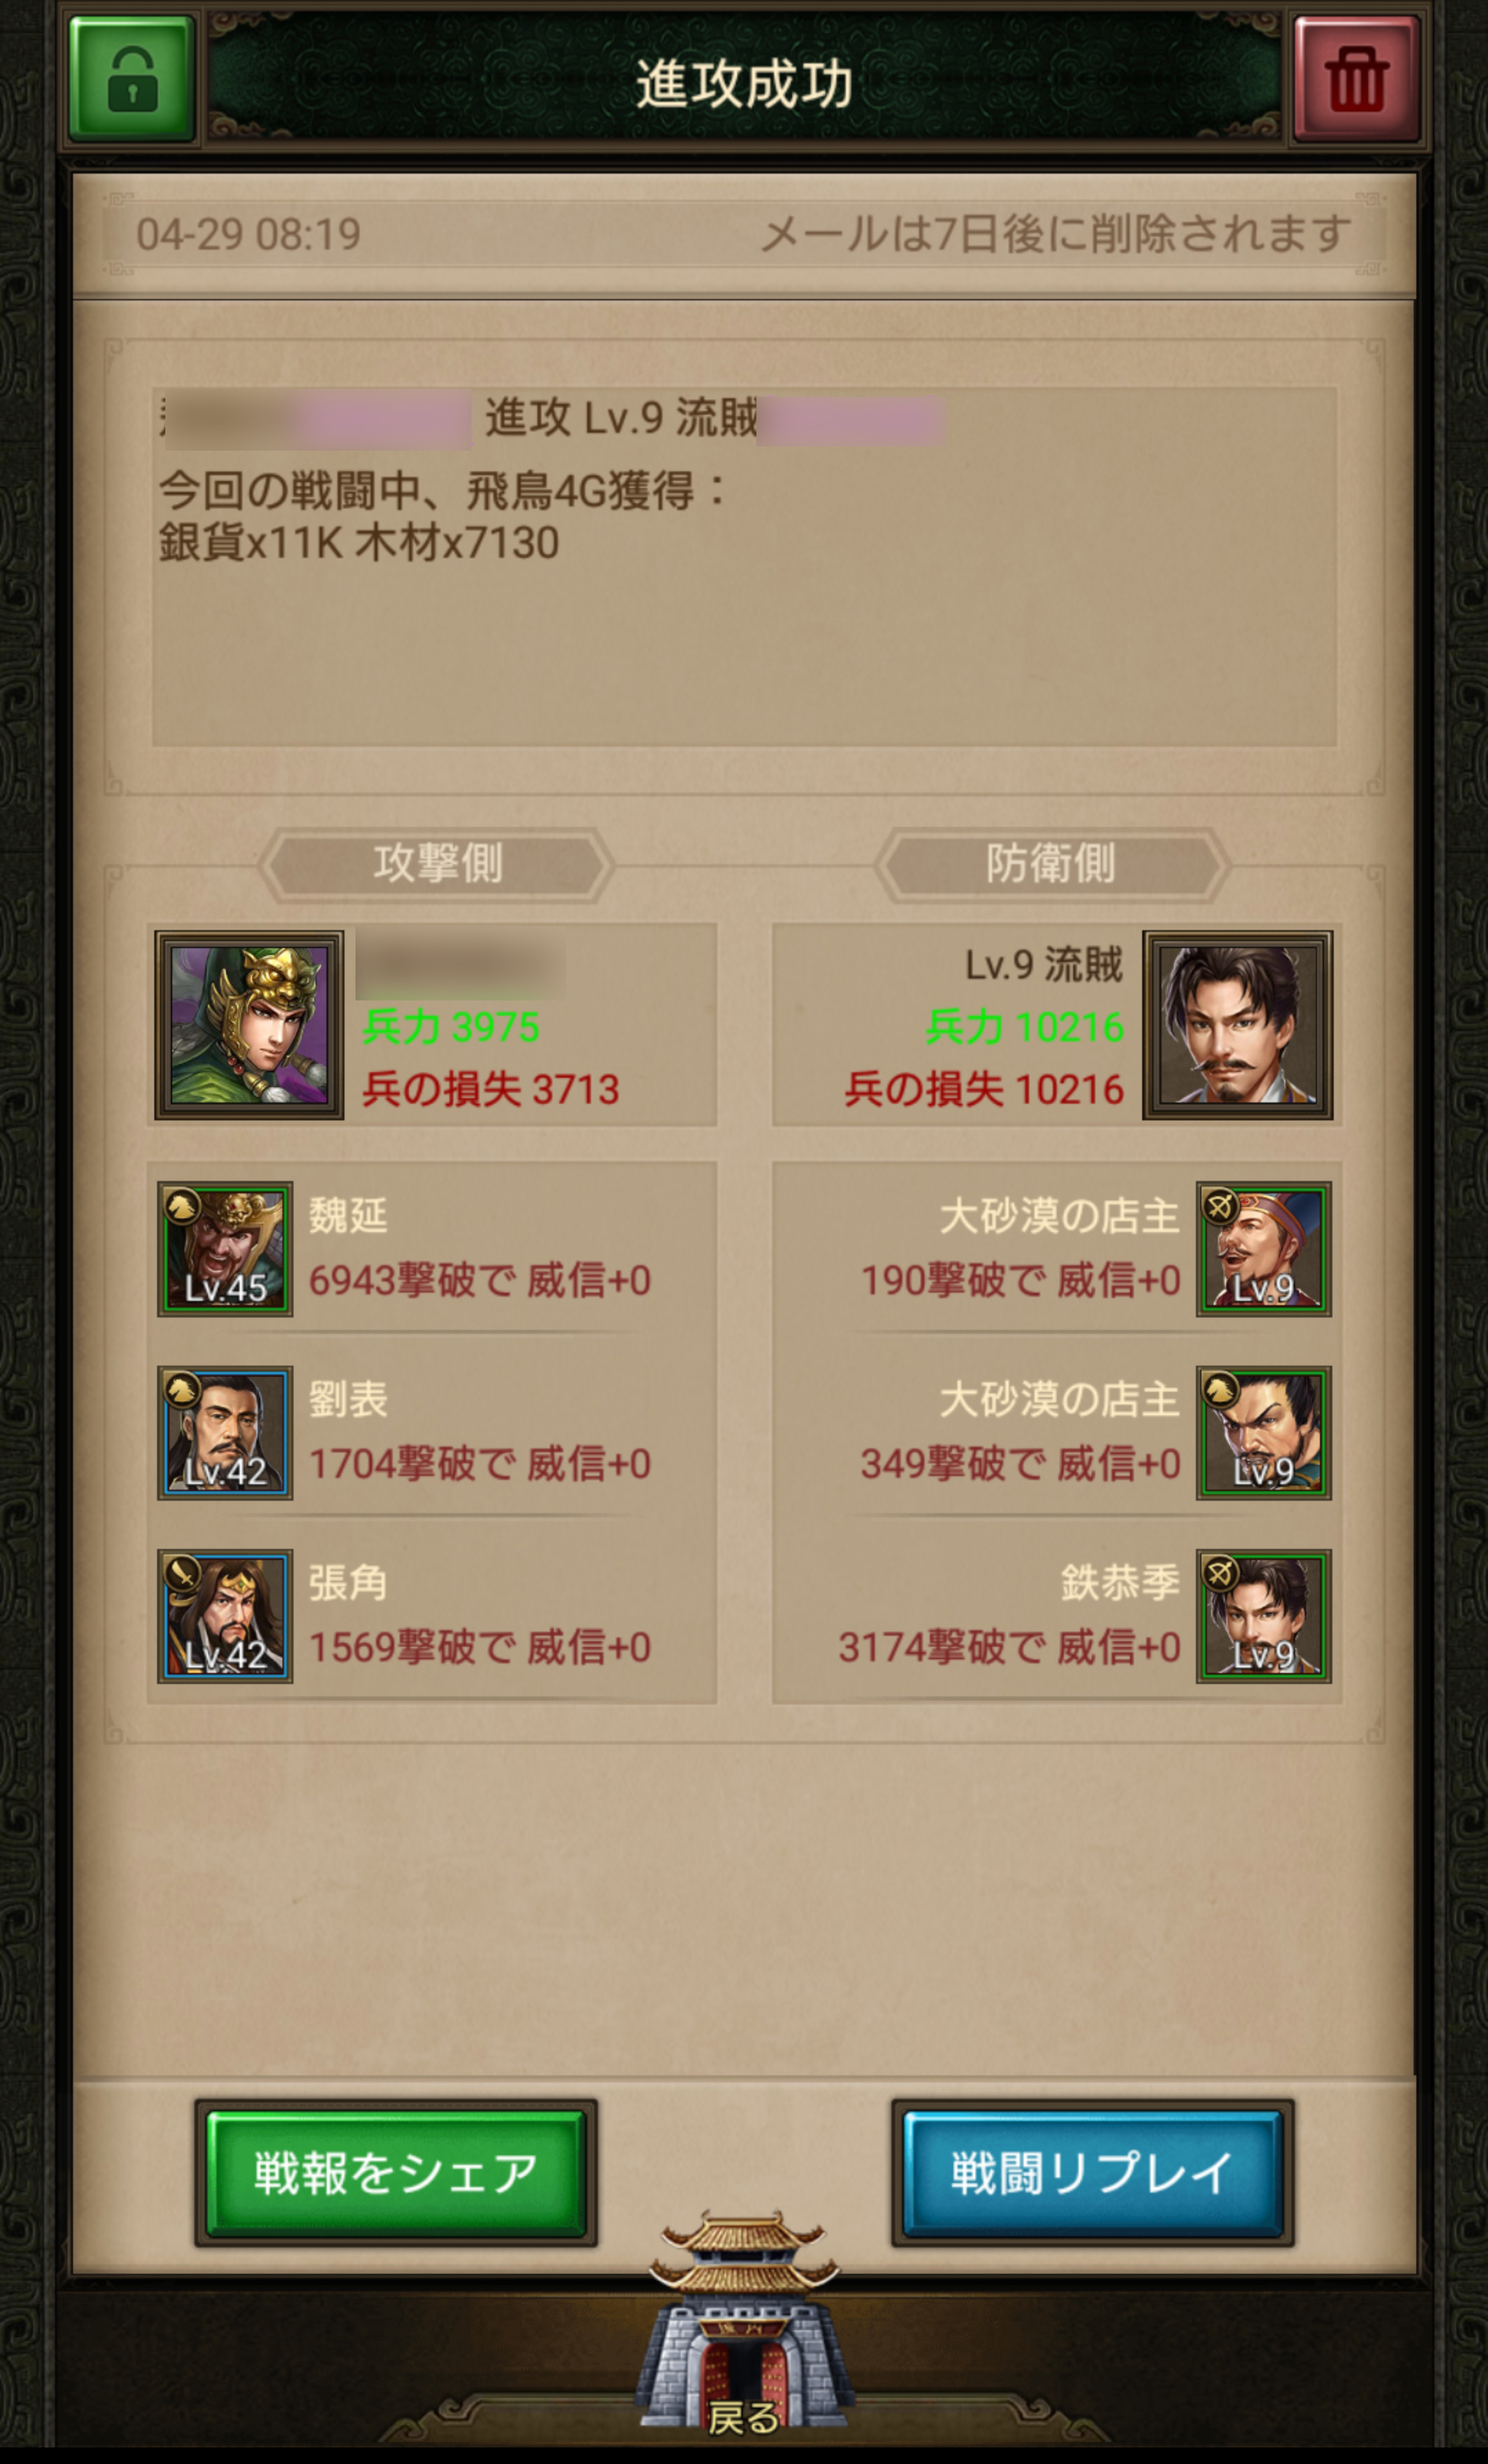Screen dimensions: 1488x2464
Task: Tap the 兵の損失 3713 attacker loss text
Action: point(491,1089)
